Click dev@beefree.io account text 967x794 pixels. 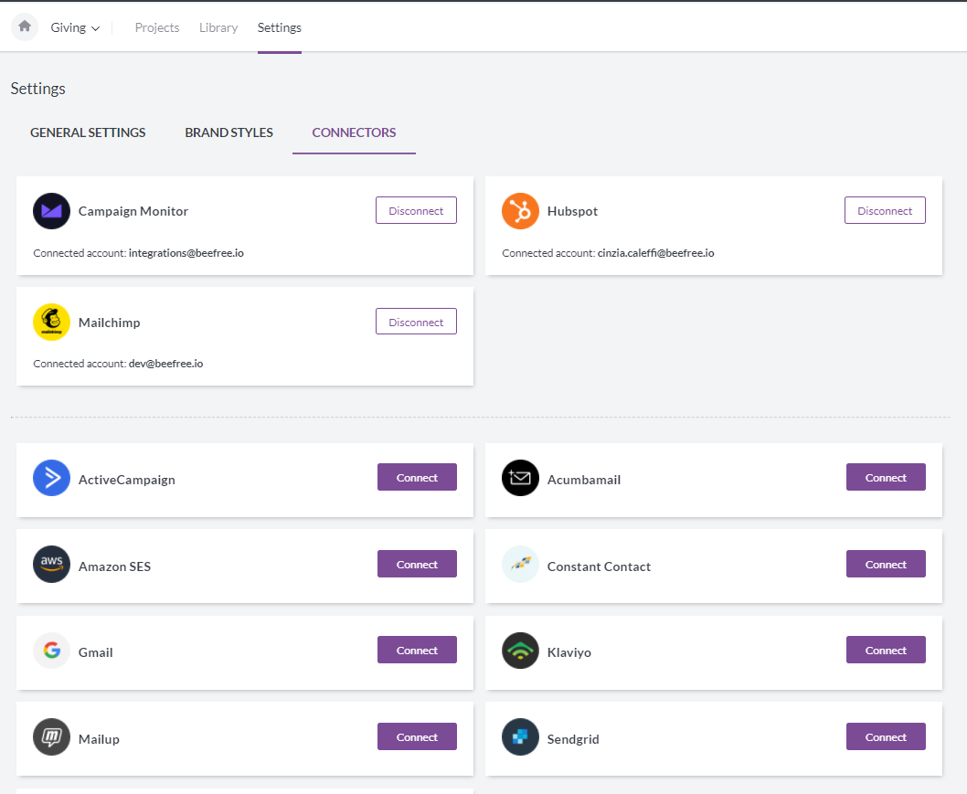(x=165, y=364)
